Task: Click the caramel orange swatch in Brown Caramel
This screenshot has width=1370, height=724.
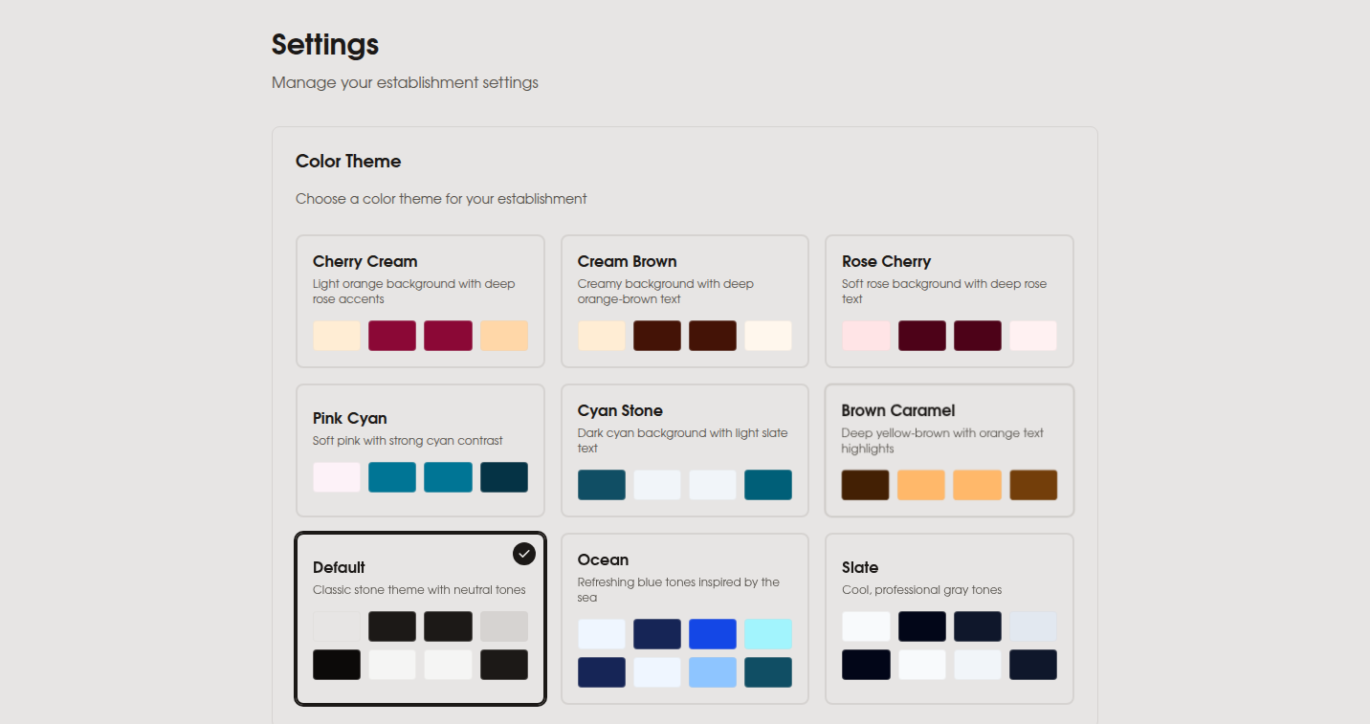Action: click(921, 485)
